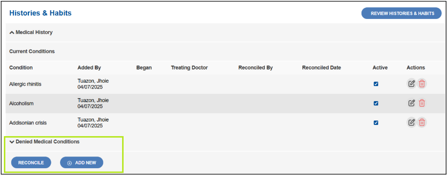Click the Added By column header
This screenshot has height=175, width=447.
pos(89,68)
